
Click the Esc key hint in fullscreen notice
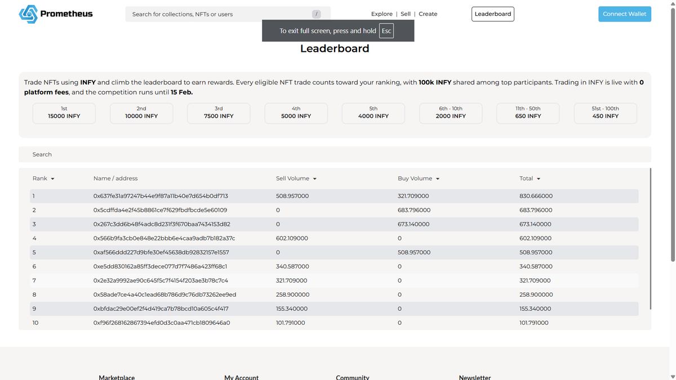point(386,31)
